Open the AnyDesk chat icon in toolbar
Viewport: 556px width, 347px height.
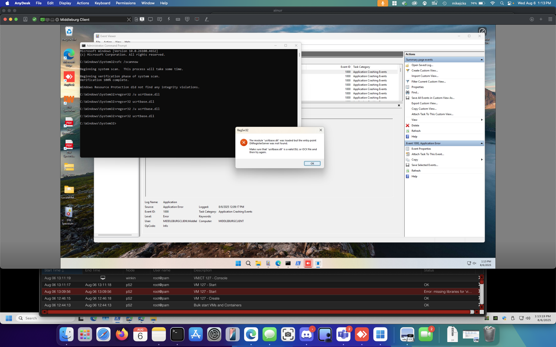point(160,19)
